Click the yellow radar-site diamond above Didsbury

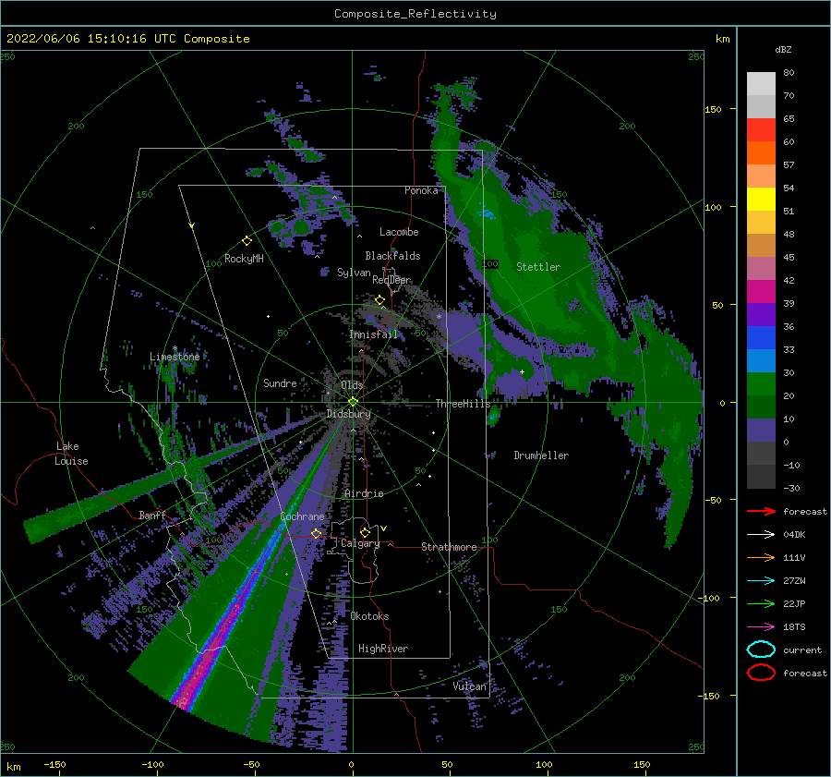point(353,402)
